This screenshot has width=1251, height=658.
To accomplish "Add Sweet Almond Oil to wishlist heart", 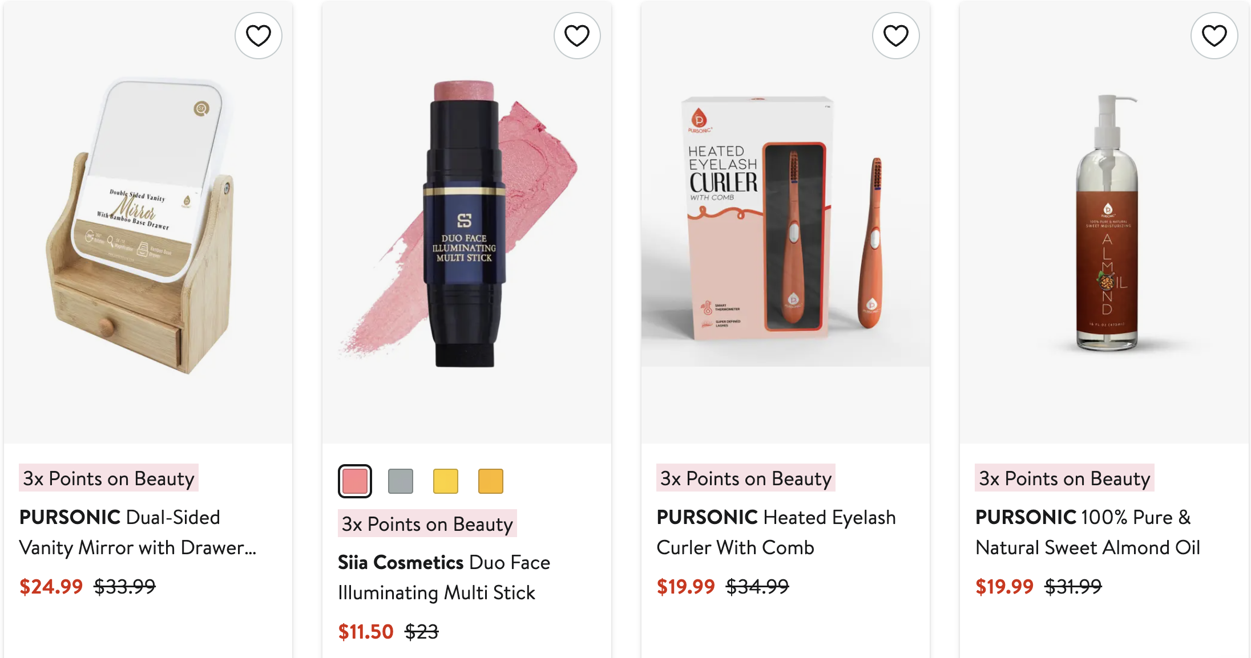I will (1214, 36).
